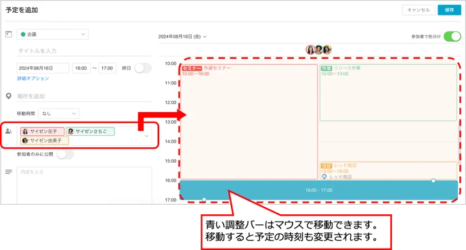Disable the 参加者で色分け toggle
This screenshot has height=250, width=466.
pos(452,36)
